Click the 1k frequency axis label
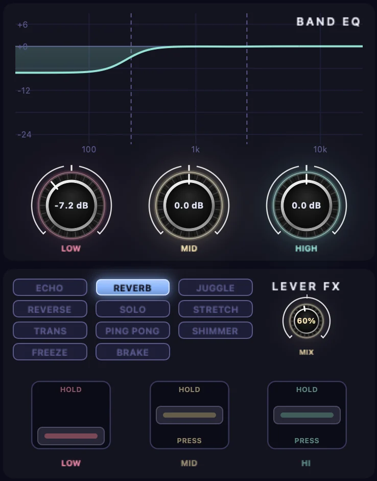The width and height of the screenshot is (377, 481). (x=195, y=149)
